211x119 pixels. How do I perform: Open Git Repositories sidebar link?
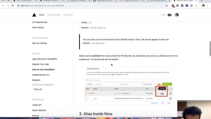40,22
